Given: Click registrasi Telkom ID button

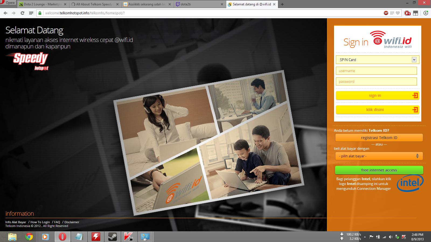Looking at the screenshot, I should [x=379, y=138].
